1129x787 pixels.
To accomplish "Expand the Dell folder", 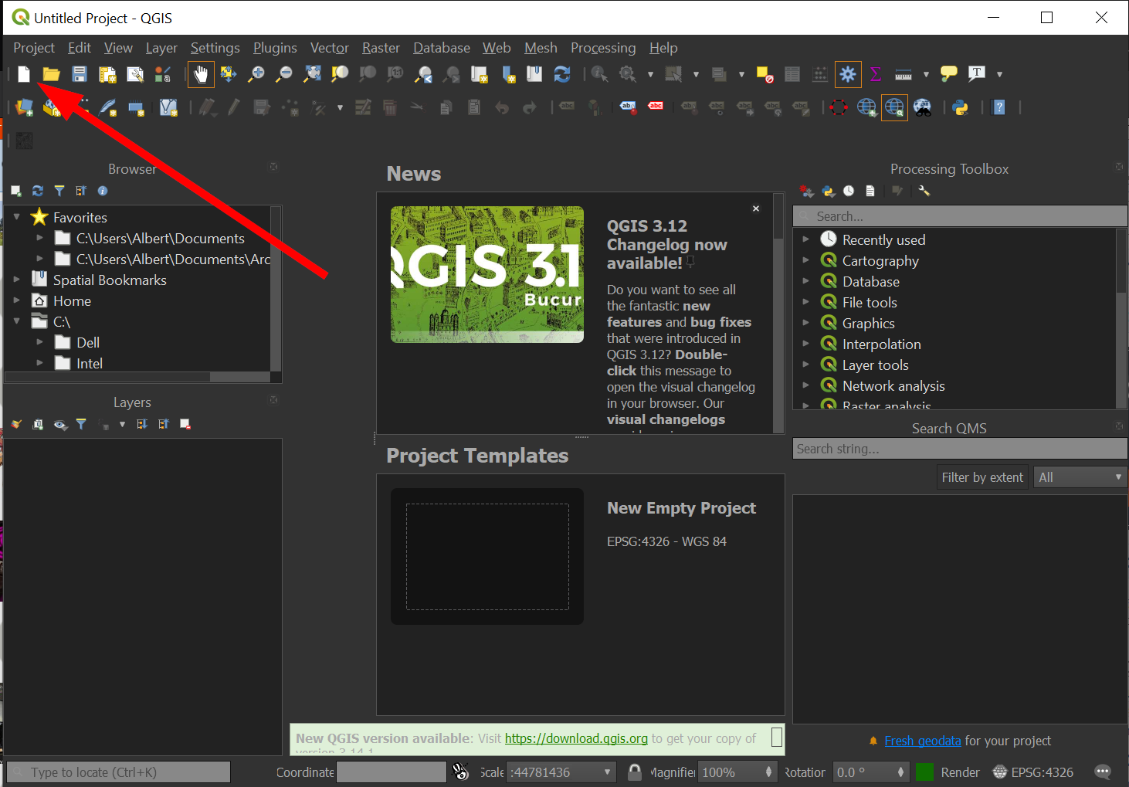I will tap(40, 342).
